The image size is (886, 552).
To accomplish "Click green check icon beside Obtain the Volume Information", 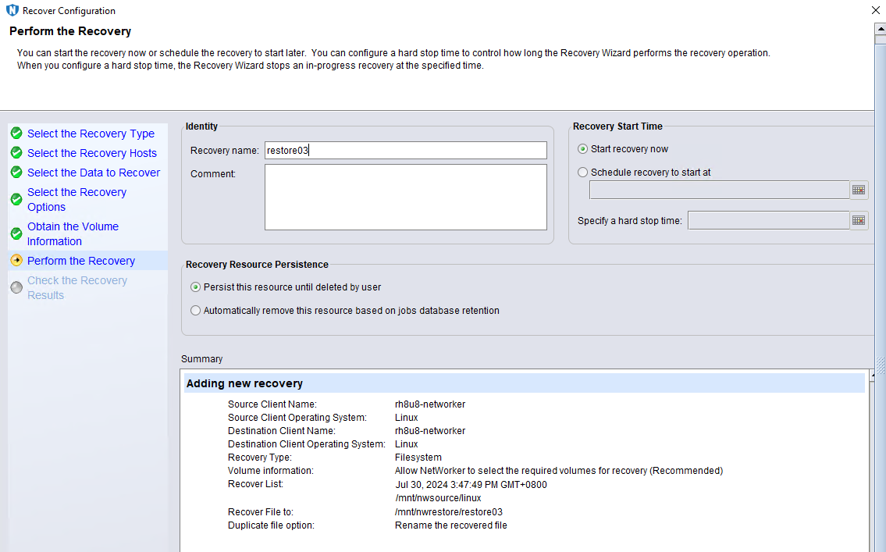I will click(x=16, y=233).
